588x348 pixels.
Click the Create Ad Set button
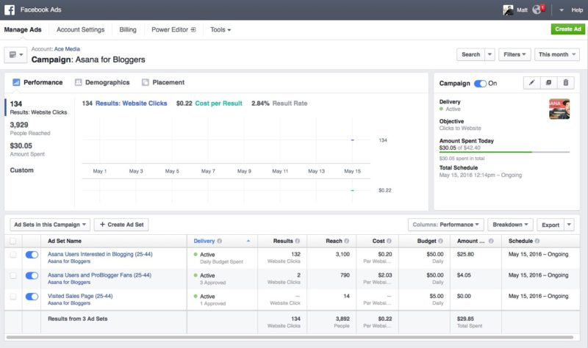[x=121, y=225]
